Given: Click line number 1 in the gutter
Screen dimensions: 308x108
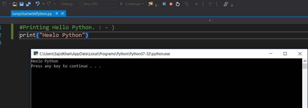Looking at the screenshot, I should (1, 27).
